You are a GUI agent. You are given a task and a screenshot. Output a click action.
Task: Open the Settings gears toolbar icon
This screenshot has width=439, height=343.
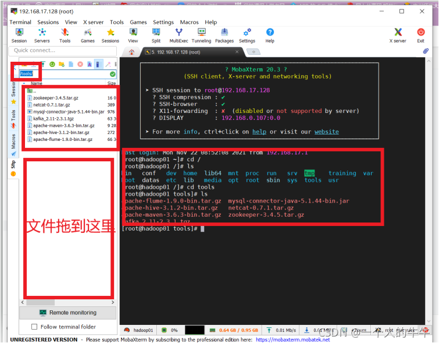pyautogui.click(x=247, y=36)
